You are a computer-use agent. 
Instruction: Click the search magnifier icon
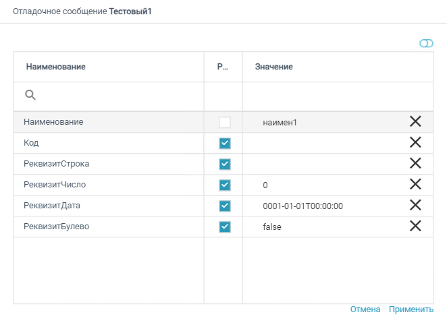point(30,96)
